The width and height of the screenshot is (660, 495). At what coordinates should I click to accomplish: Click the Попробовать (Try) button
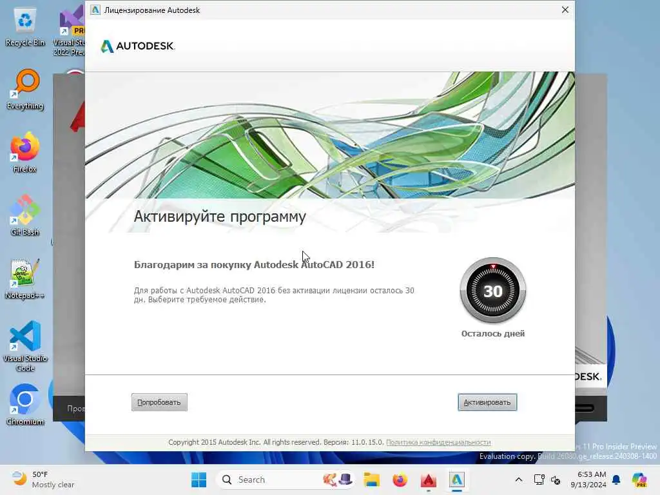159,402
